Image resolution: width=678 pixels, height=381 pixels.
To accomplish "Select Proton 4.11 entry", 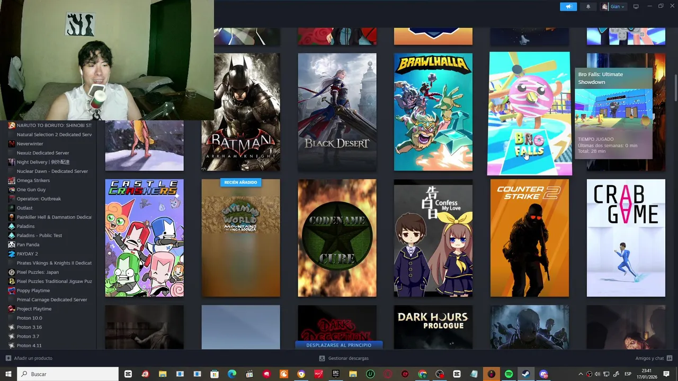I will [x=29, y=346].
